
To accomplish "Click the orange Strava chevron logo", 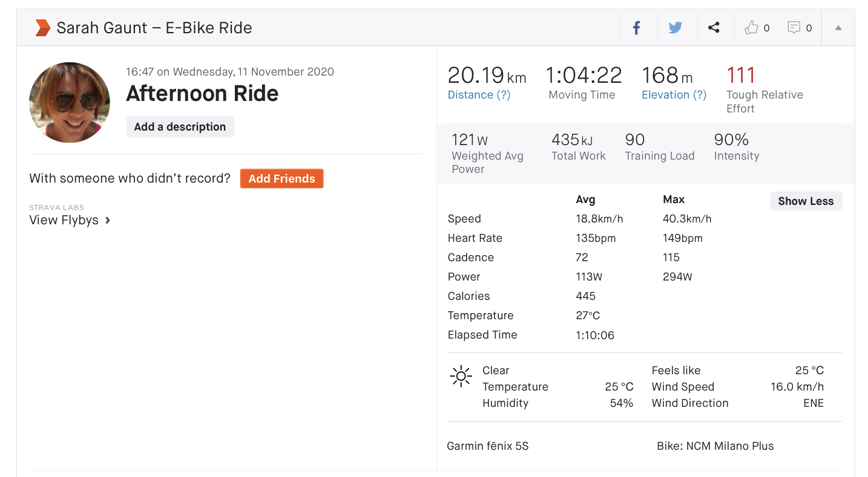I will 42,28.
